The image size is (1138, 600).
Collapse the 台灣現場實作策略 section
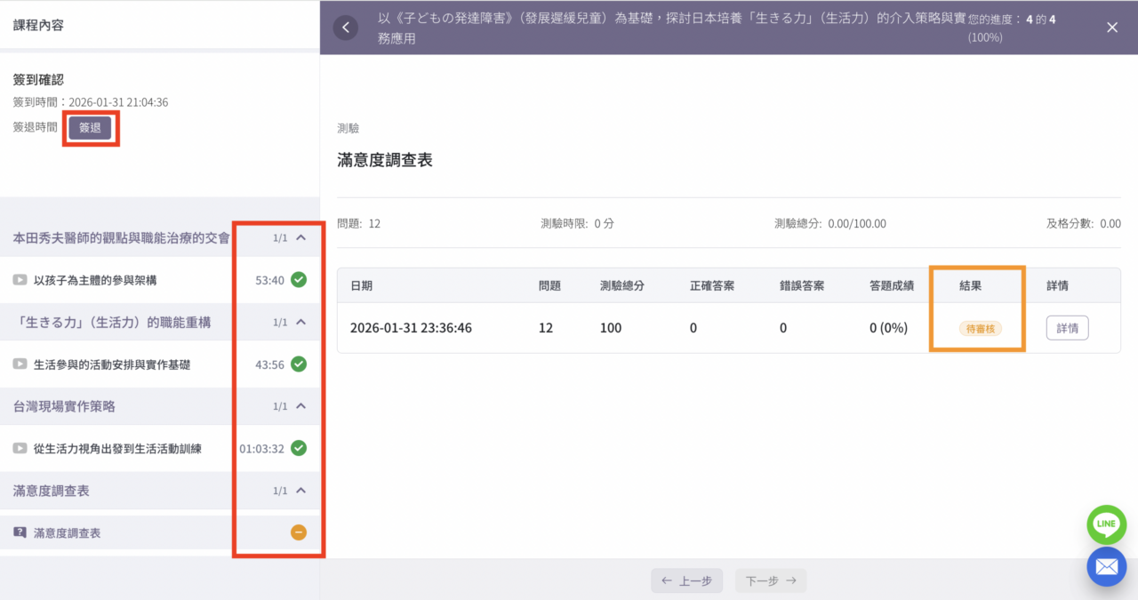(x=301, y=406)
